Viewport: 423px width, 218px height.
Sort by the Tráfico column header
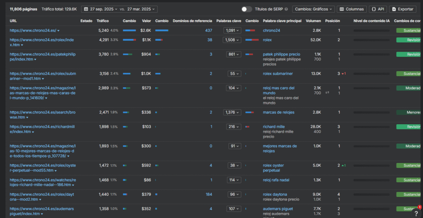pyautogui.click(x=103, y=21)
